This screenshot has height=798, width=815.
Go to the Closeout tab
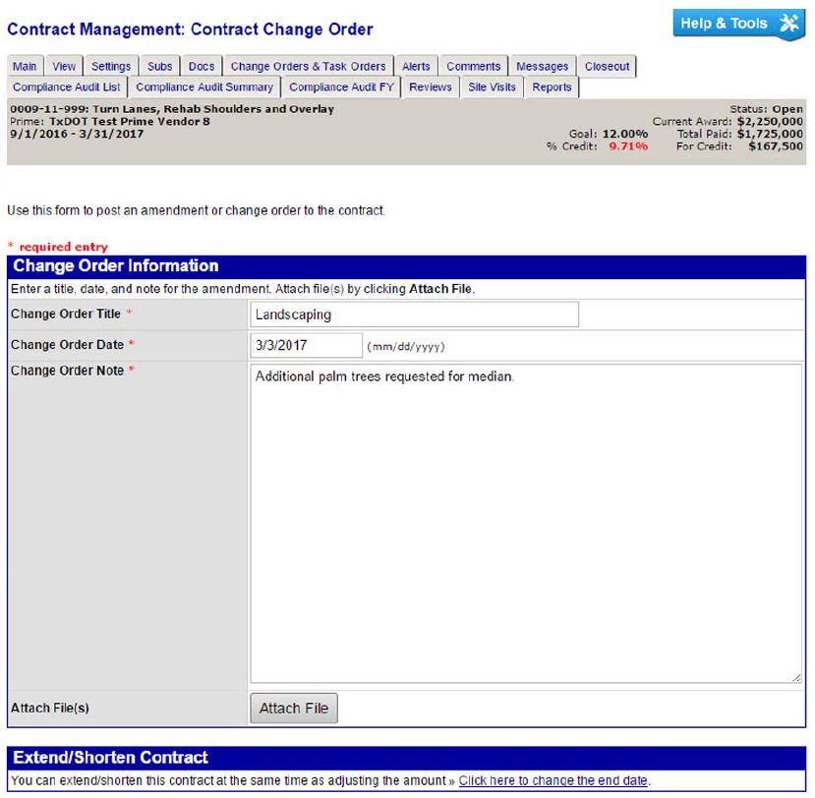coord(607,67)
